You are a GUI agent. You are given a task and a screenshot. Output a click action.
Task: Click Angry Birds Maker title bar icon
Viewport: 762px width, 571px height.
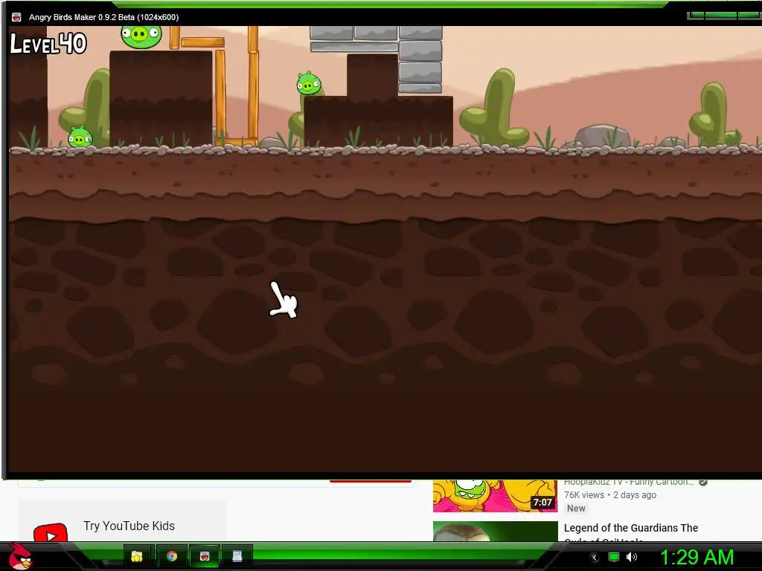[x=16, y=17]
